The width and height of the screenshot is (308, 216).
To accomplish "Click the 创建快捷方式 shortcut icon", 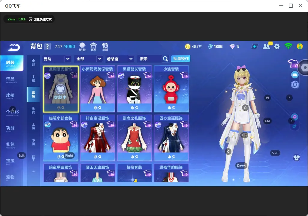I will click(x=30, y=19).
